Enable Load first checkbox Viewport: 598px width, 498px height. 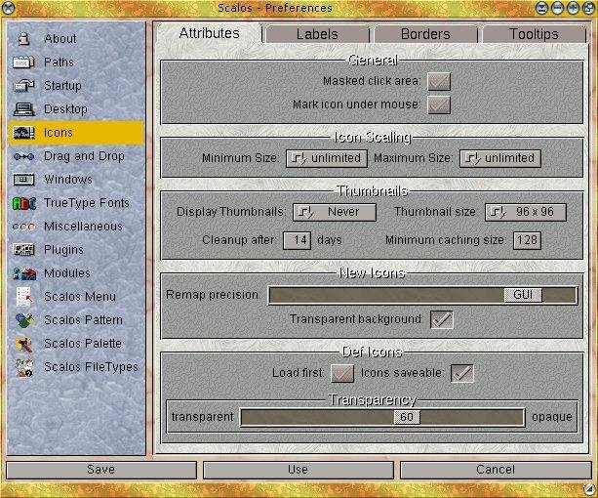[x=342, y=373]
